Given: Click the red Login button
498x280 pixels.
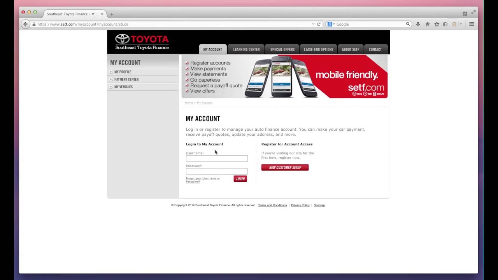Looking at the screenshot, I should coord(240,179).
